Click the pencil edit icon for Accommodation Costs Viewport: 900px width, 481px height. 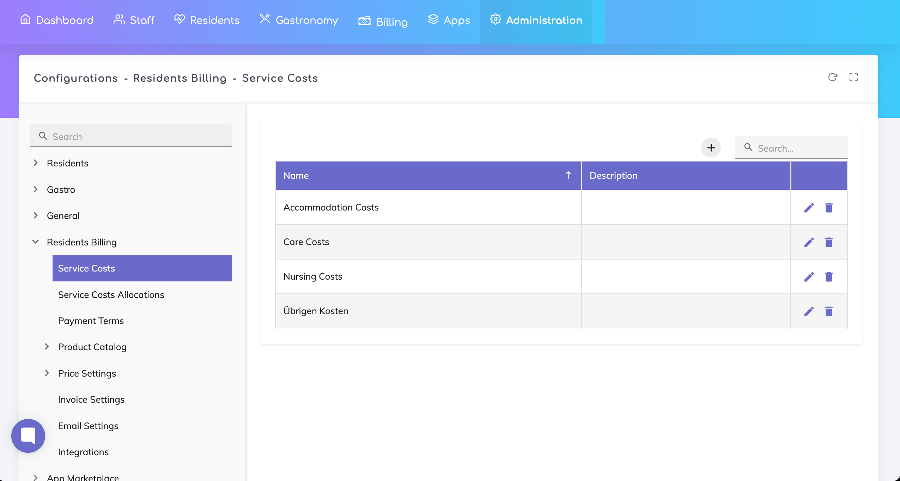pyautogui.click(x=809, y=208)
